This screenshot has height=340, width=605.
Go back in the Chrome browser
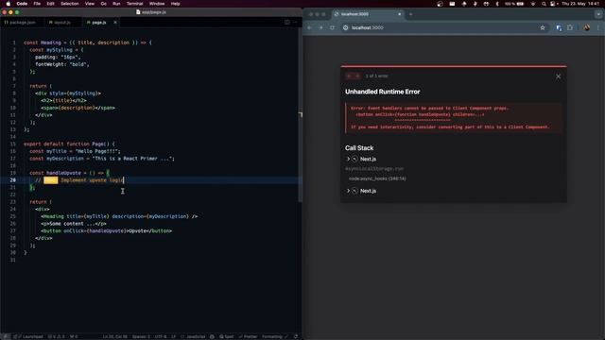(x=309, y=27)
